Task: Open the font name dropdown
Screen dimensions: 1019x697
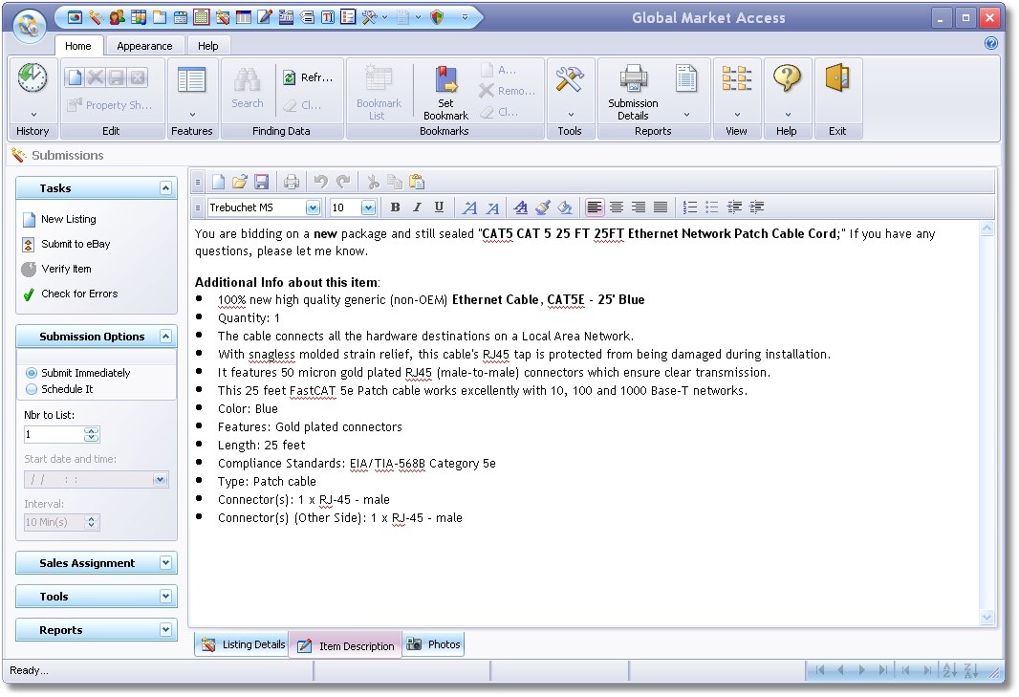Action: pyautogui.click(x=313, y=207)
